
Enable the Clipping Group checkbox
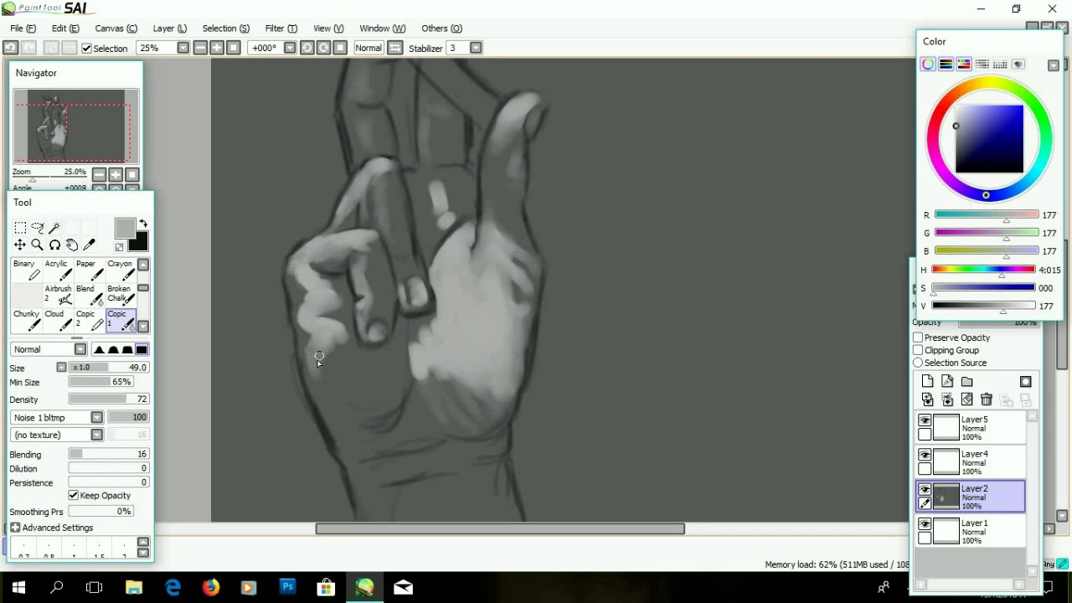[918, 350]
